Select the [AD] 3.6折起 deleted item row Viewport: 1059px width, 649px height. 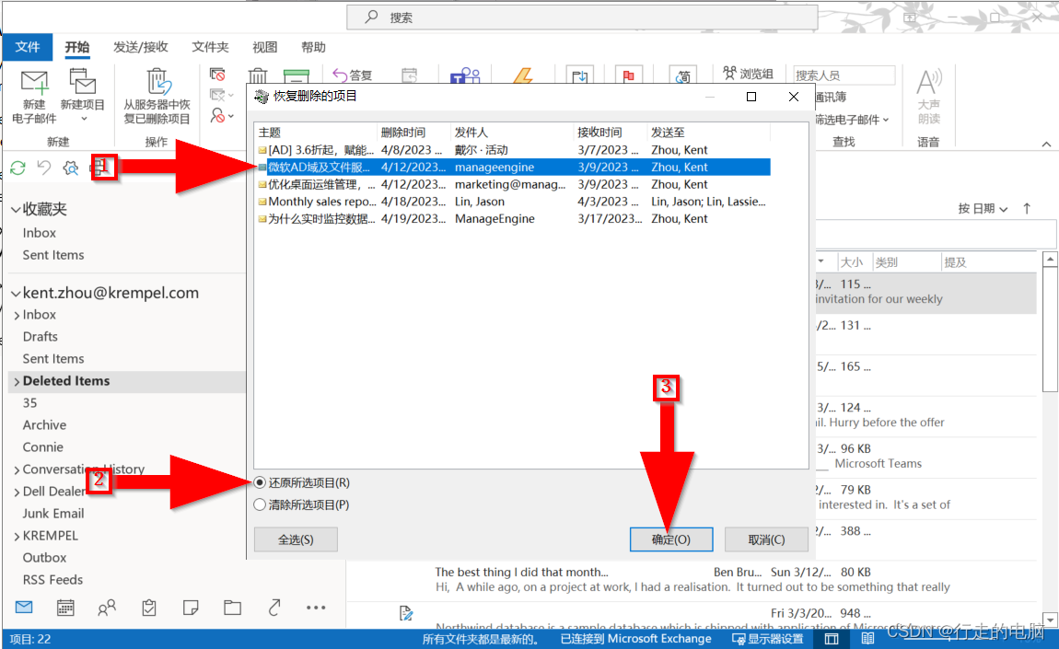513,150
